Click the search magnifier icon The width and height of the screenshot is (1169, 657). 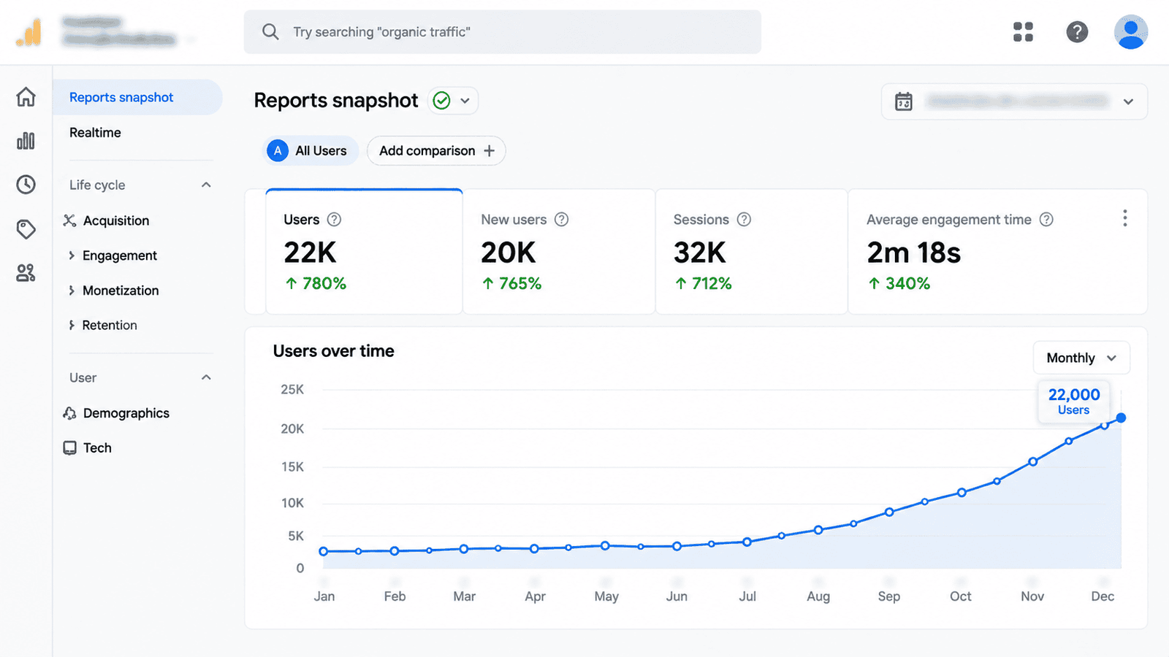(270, 32)
